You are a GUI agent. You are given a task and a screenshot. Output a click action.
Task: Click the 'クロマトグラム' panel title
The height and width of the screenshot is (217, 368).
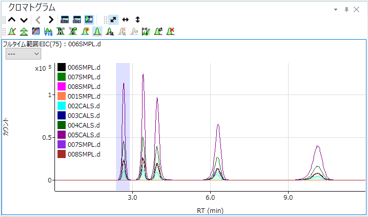pyautogui.click(x=32, y=8)
